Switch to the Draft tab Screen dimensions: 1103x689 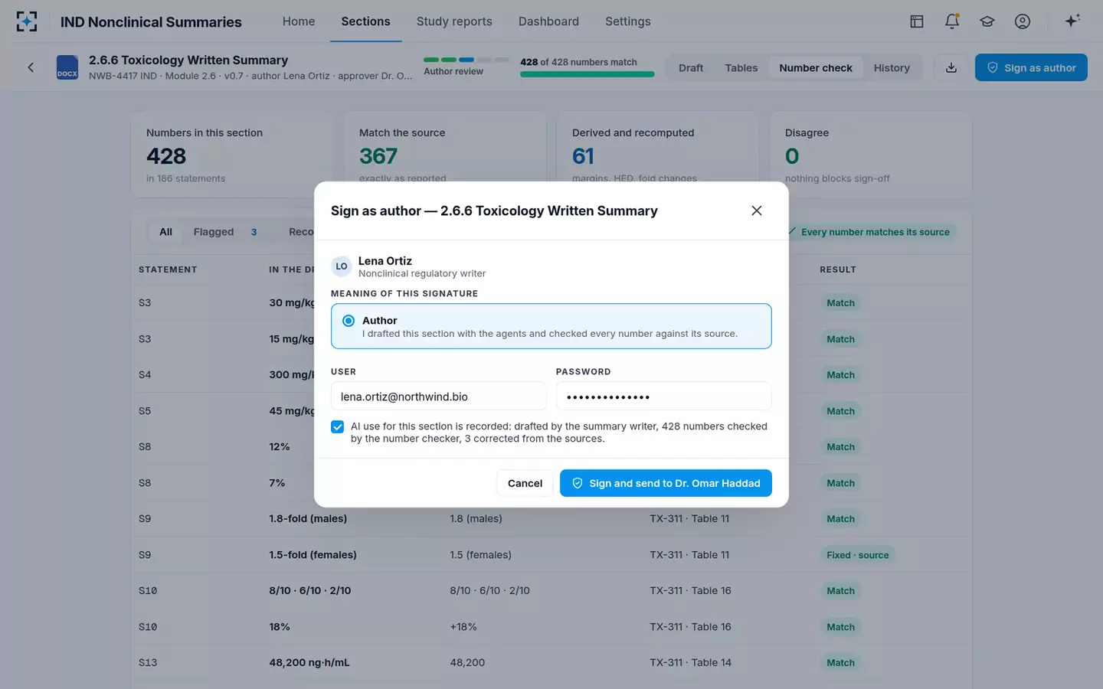[691, 67]
